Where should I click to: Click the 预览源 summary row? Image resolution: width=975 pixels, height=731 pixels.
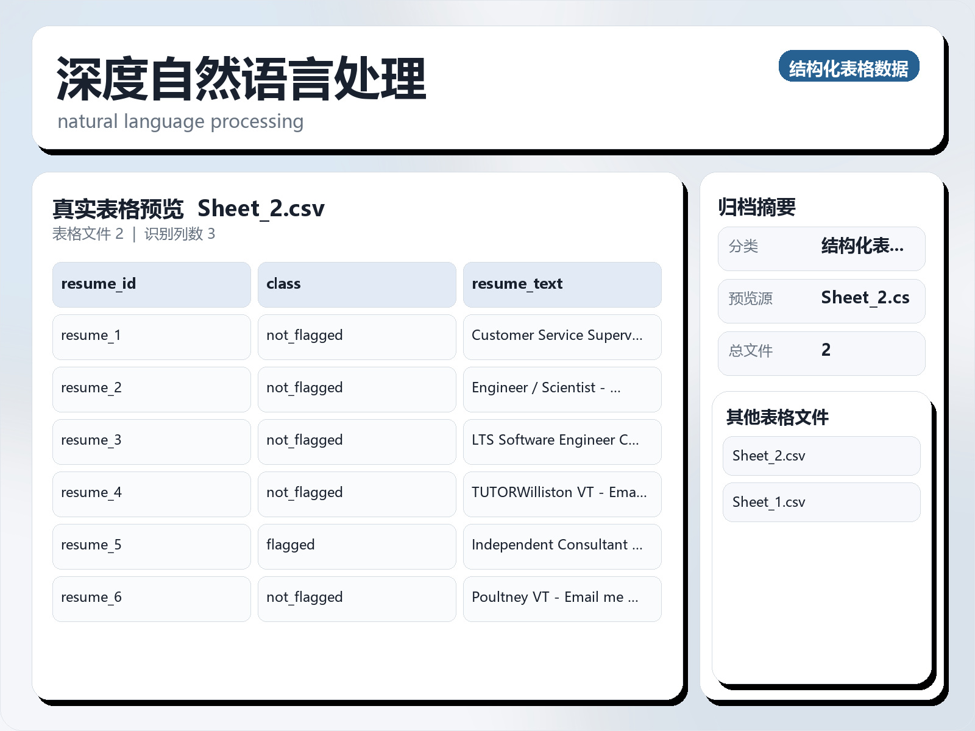pos(821,300)
